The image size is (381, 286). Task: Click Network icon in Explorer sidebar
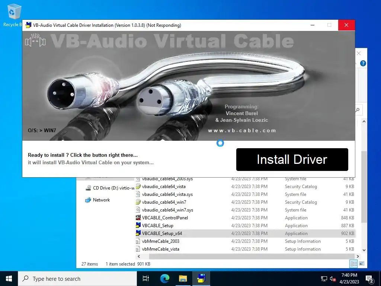[88, 200]
